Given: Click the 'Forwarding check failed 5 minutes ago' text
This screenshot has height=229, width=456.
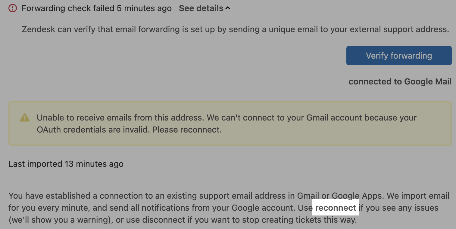Looking at the screenshot, I should pos(96,8).
